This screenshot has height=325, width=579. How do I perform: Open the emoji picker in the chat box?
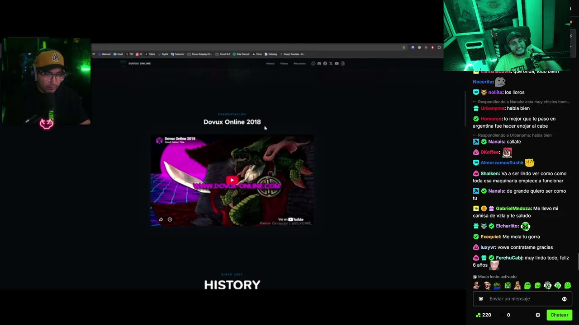(x=564, y=299)
